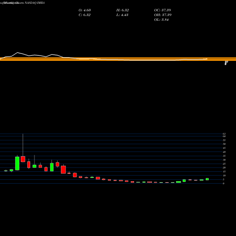236x236 pixels.
Task: Click the 0 price axis label
Action: (x=223, y=184)
